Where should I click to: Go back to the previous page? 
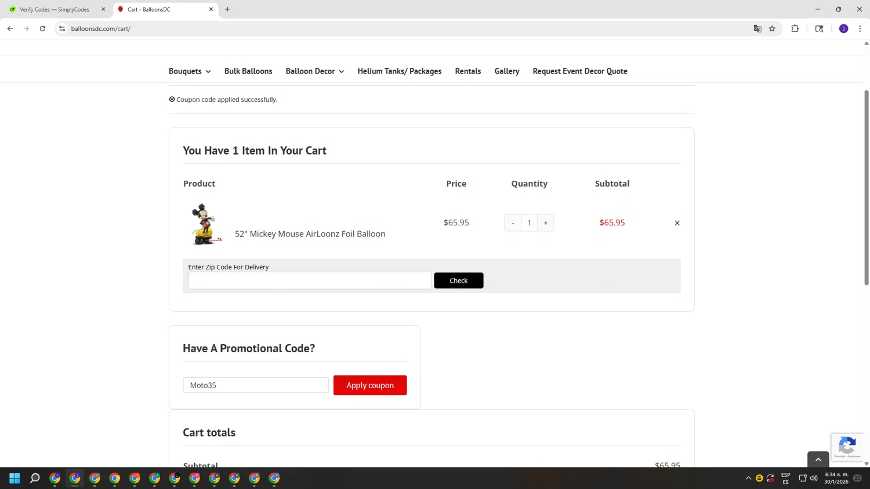tap(10, 28)
